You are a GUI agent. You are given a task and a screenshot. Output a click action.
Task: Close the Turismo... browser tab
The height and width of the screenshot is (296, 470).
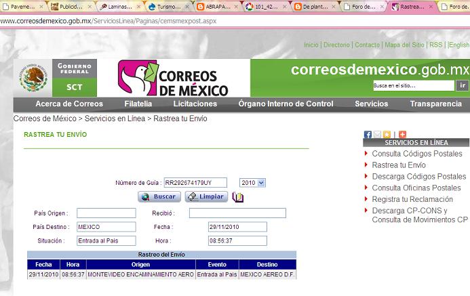187,7
